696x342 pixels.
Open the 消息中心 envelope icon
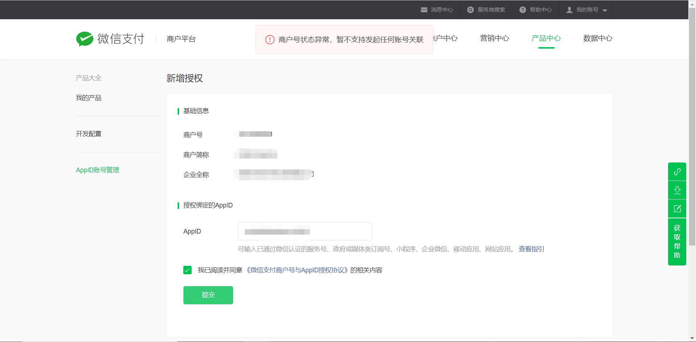coord(424,10)
